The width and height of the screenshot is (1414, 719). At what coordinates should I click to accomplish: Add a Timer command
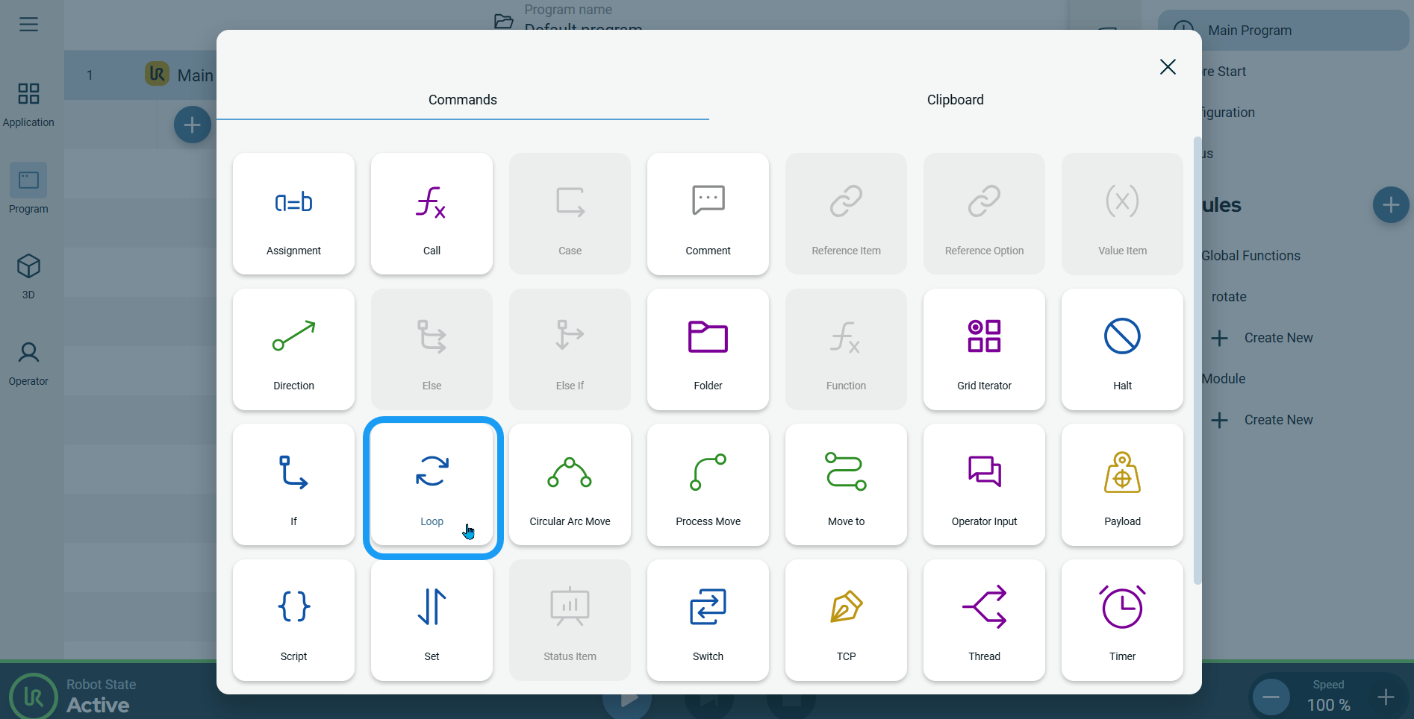1122,621
